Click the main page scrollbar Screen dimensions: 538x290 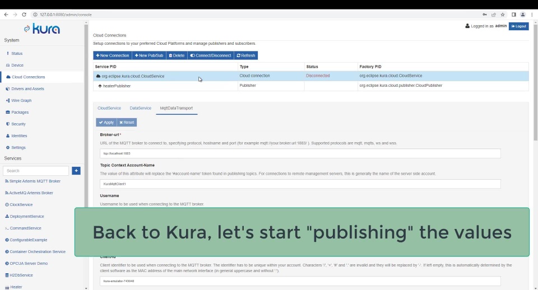click(536, 82)
